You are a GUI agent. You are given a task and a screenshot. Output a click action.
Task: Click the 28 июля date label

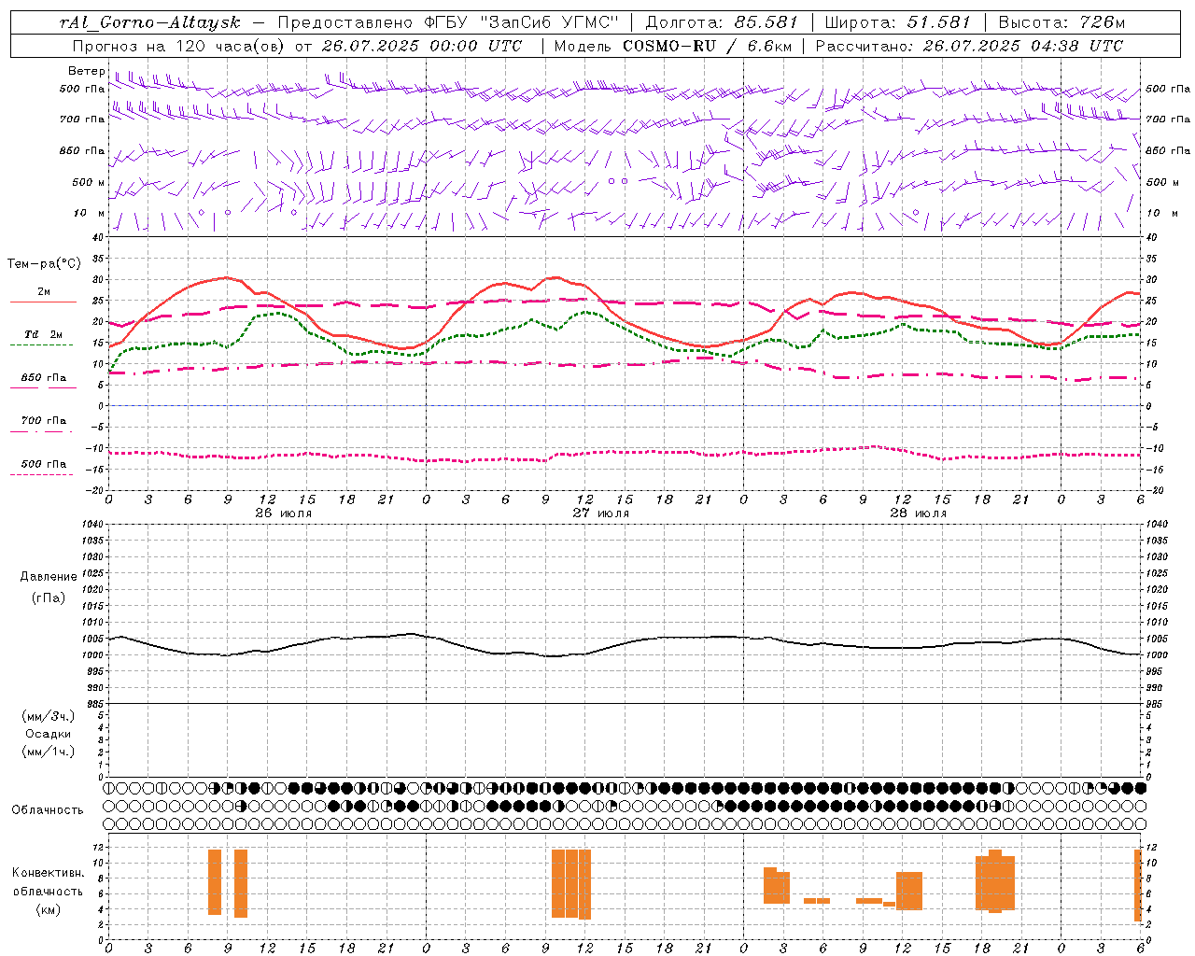919,513
